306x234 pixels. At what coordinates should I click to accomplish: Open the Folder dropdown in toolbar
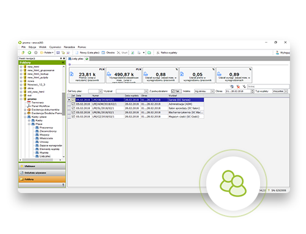click(x=47, y=53)
